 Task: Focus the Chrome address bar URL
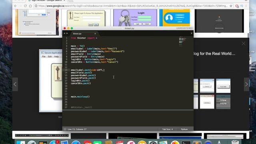point(133,6)
